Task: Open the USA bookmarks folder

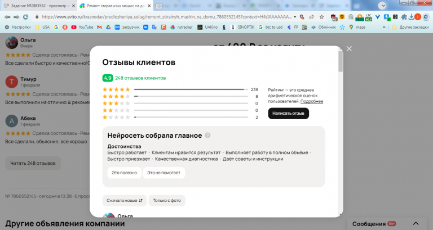Action: [x=42, y=27]
